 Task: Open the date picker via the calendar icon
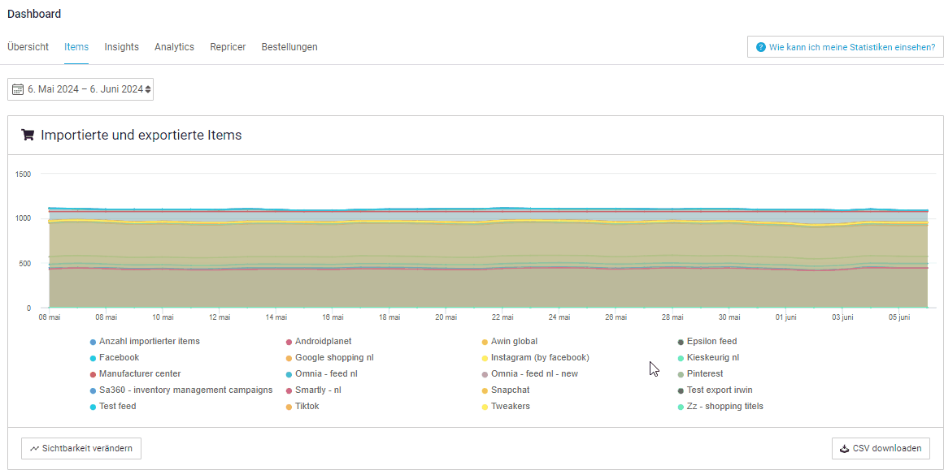click(17, 89)
